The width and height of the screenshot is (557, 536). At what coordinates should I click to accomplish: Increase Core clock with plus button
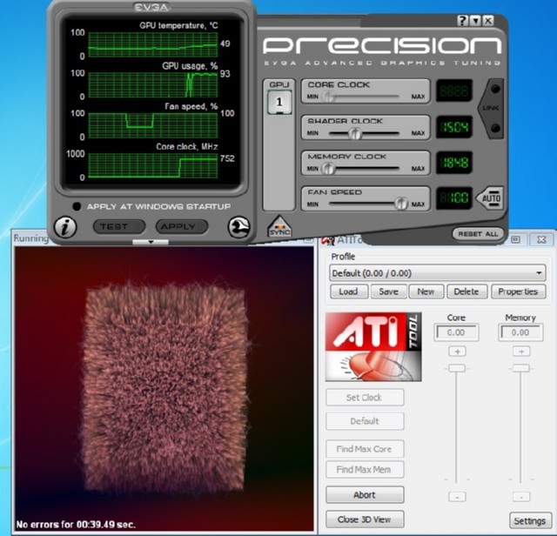(x=457, y=352)
